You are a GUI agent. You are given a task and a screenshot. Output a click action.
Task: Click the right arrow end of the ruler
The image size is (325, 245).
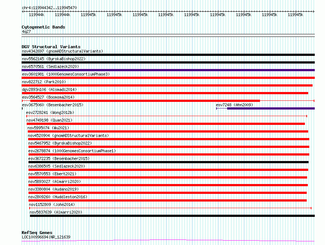click(314, 12)
